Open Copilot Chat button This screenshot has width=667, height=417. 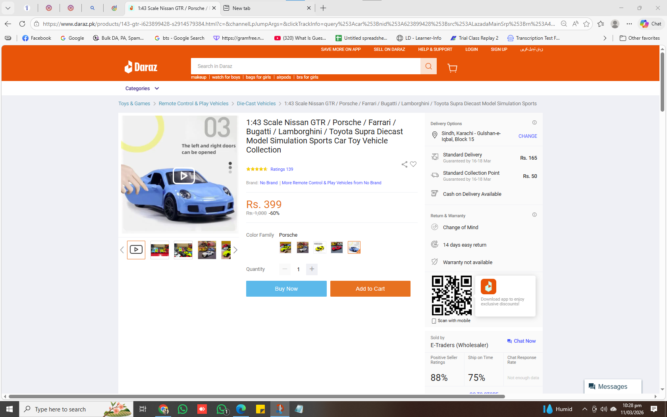coord(651,24)
